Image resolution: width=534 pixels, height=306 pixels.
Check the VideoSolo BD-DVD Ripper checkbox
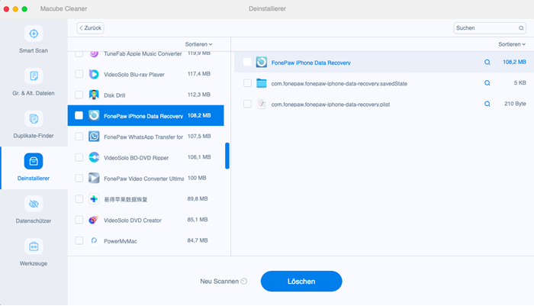pyautogui.click(x=79, y=157)
